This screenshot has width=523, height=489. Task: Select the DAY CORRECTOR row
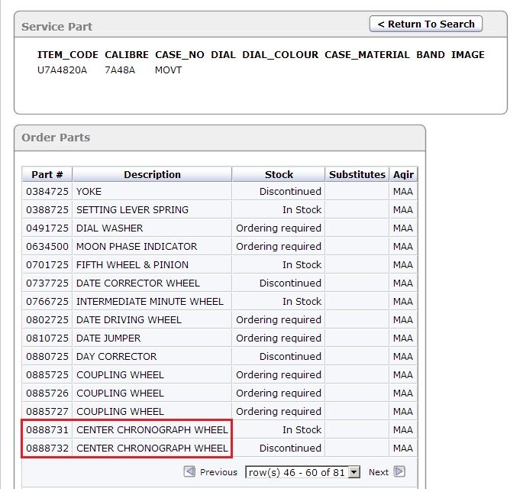click(x=116, y=357)
